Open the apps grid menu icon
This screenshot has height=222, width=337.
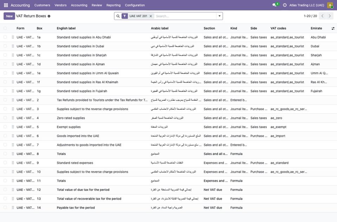tap(6, 5)
